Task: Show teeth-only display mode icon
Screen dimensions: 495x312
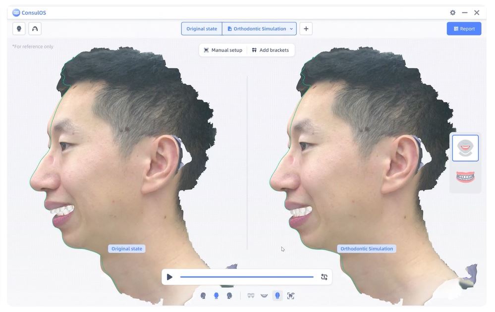Action: tap(251, 296)
